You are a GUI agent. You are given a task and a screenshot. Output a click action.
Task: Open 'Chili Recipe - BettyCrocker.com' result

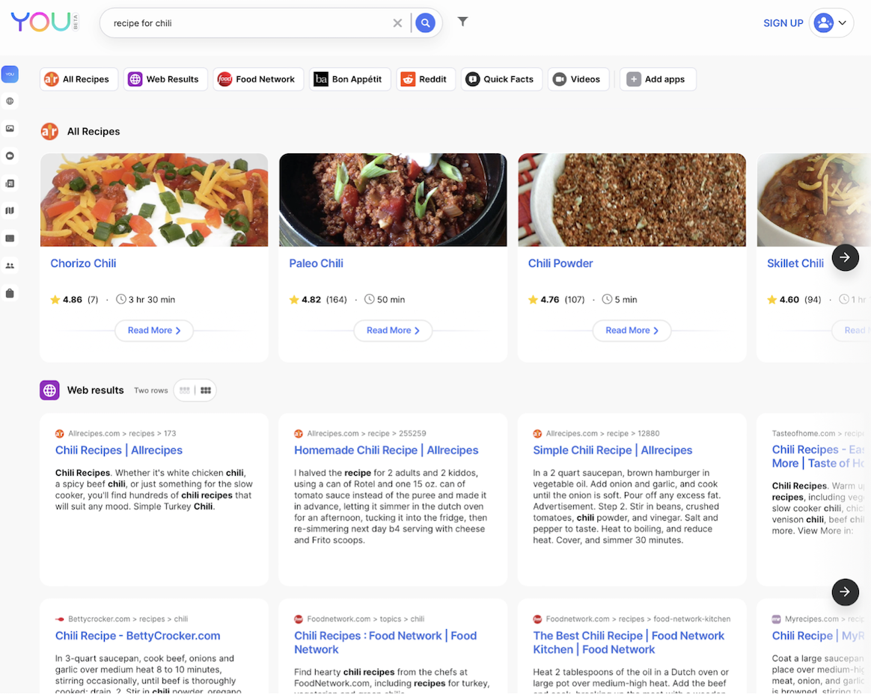click(x=138, y=636)
